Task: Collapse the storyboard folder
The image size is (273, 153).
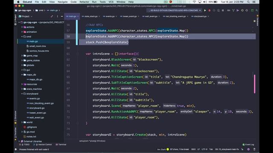Action: (22, 93)
